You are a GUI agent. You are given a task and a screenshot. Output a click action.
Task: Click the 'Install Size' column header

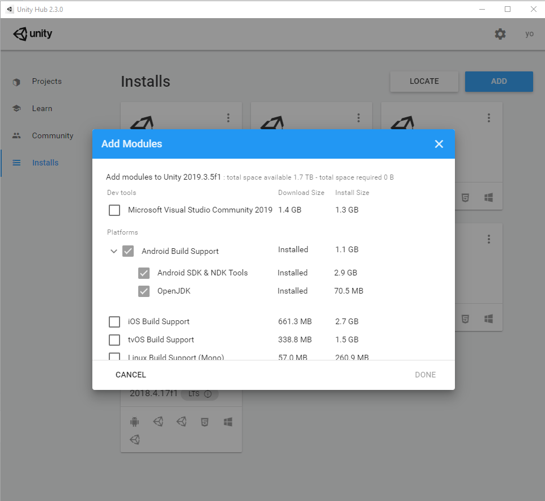tap(352, 193)
